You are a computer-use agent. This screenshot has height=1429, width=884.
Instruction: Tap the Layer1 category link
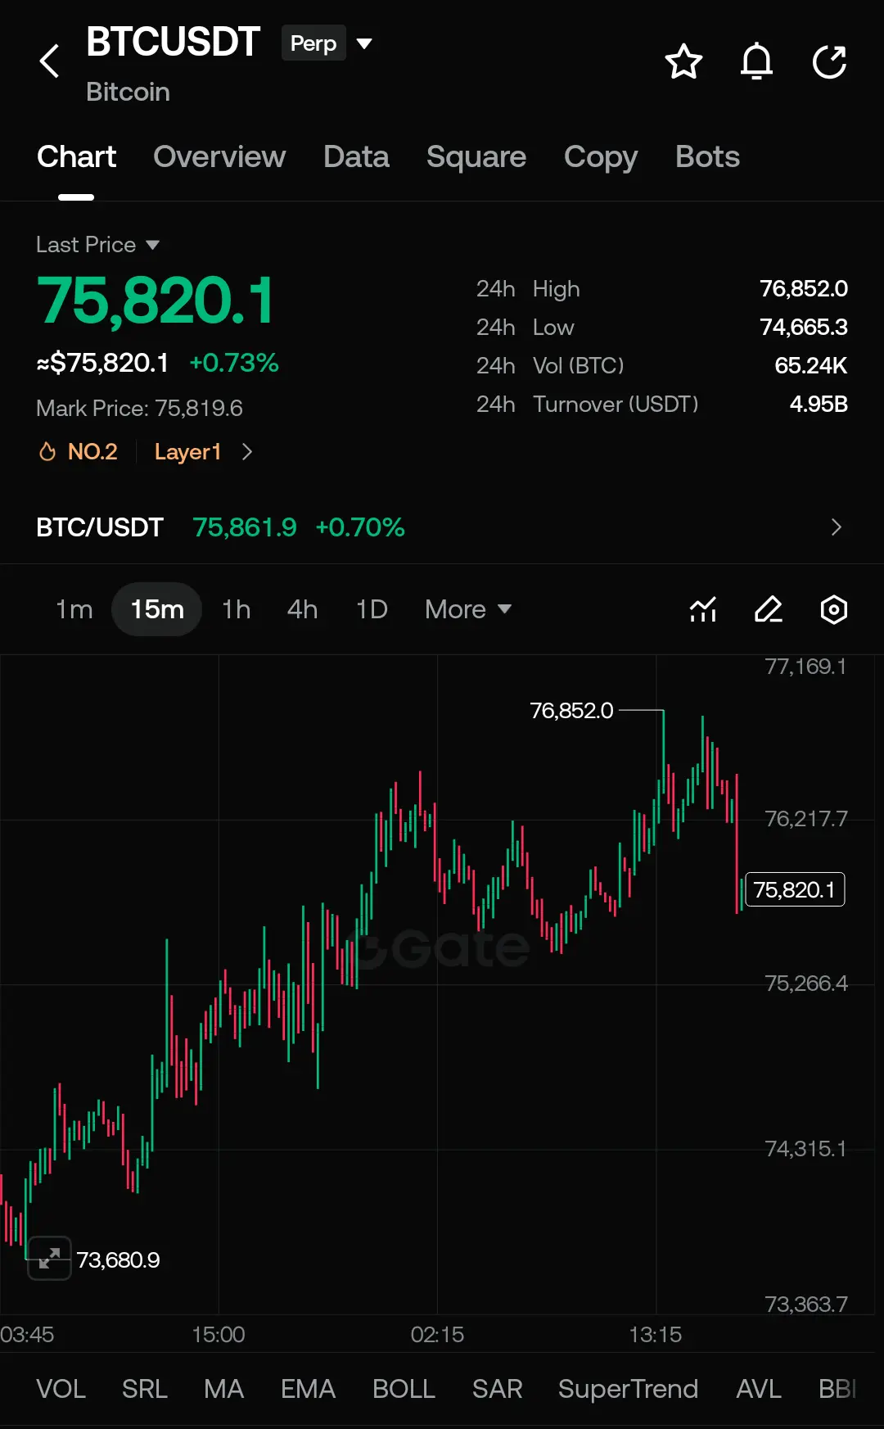click(x=187, y=451)
